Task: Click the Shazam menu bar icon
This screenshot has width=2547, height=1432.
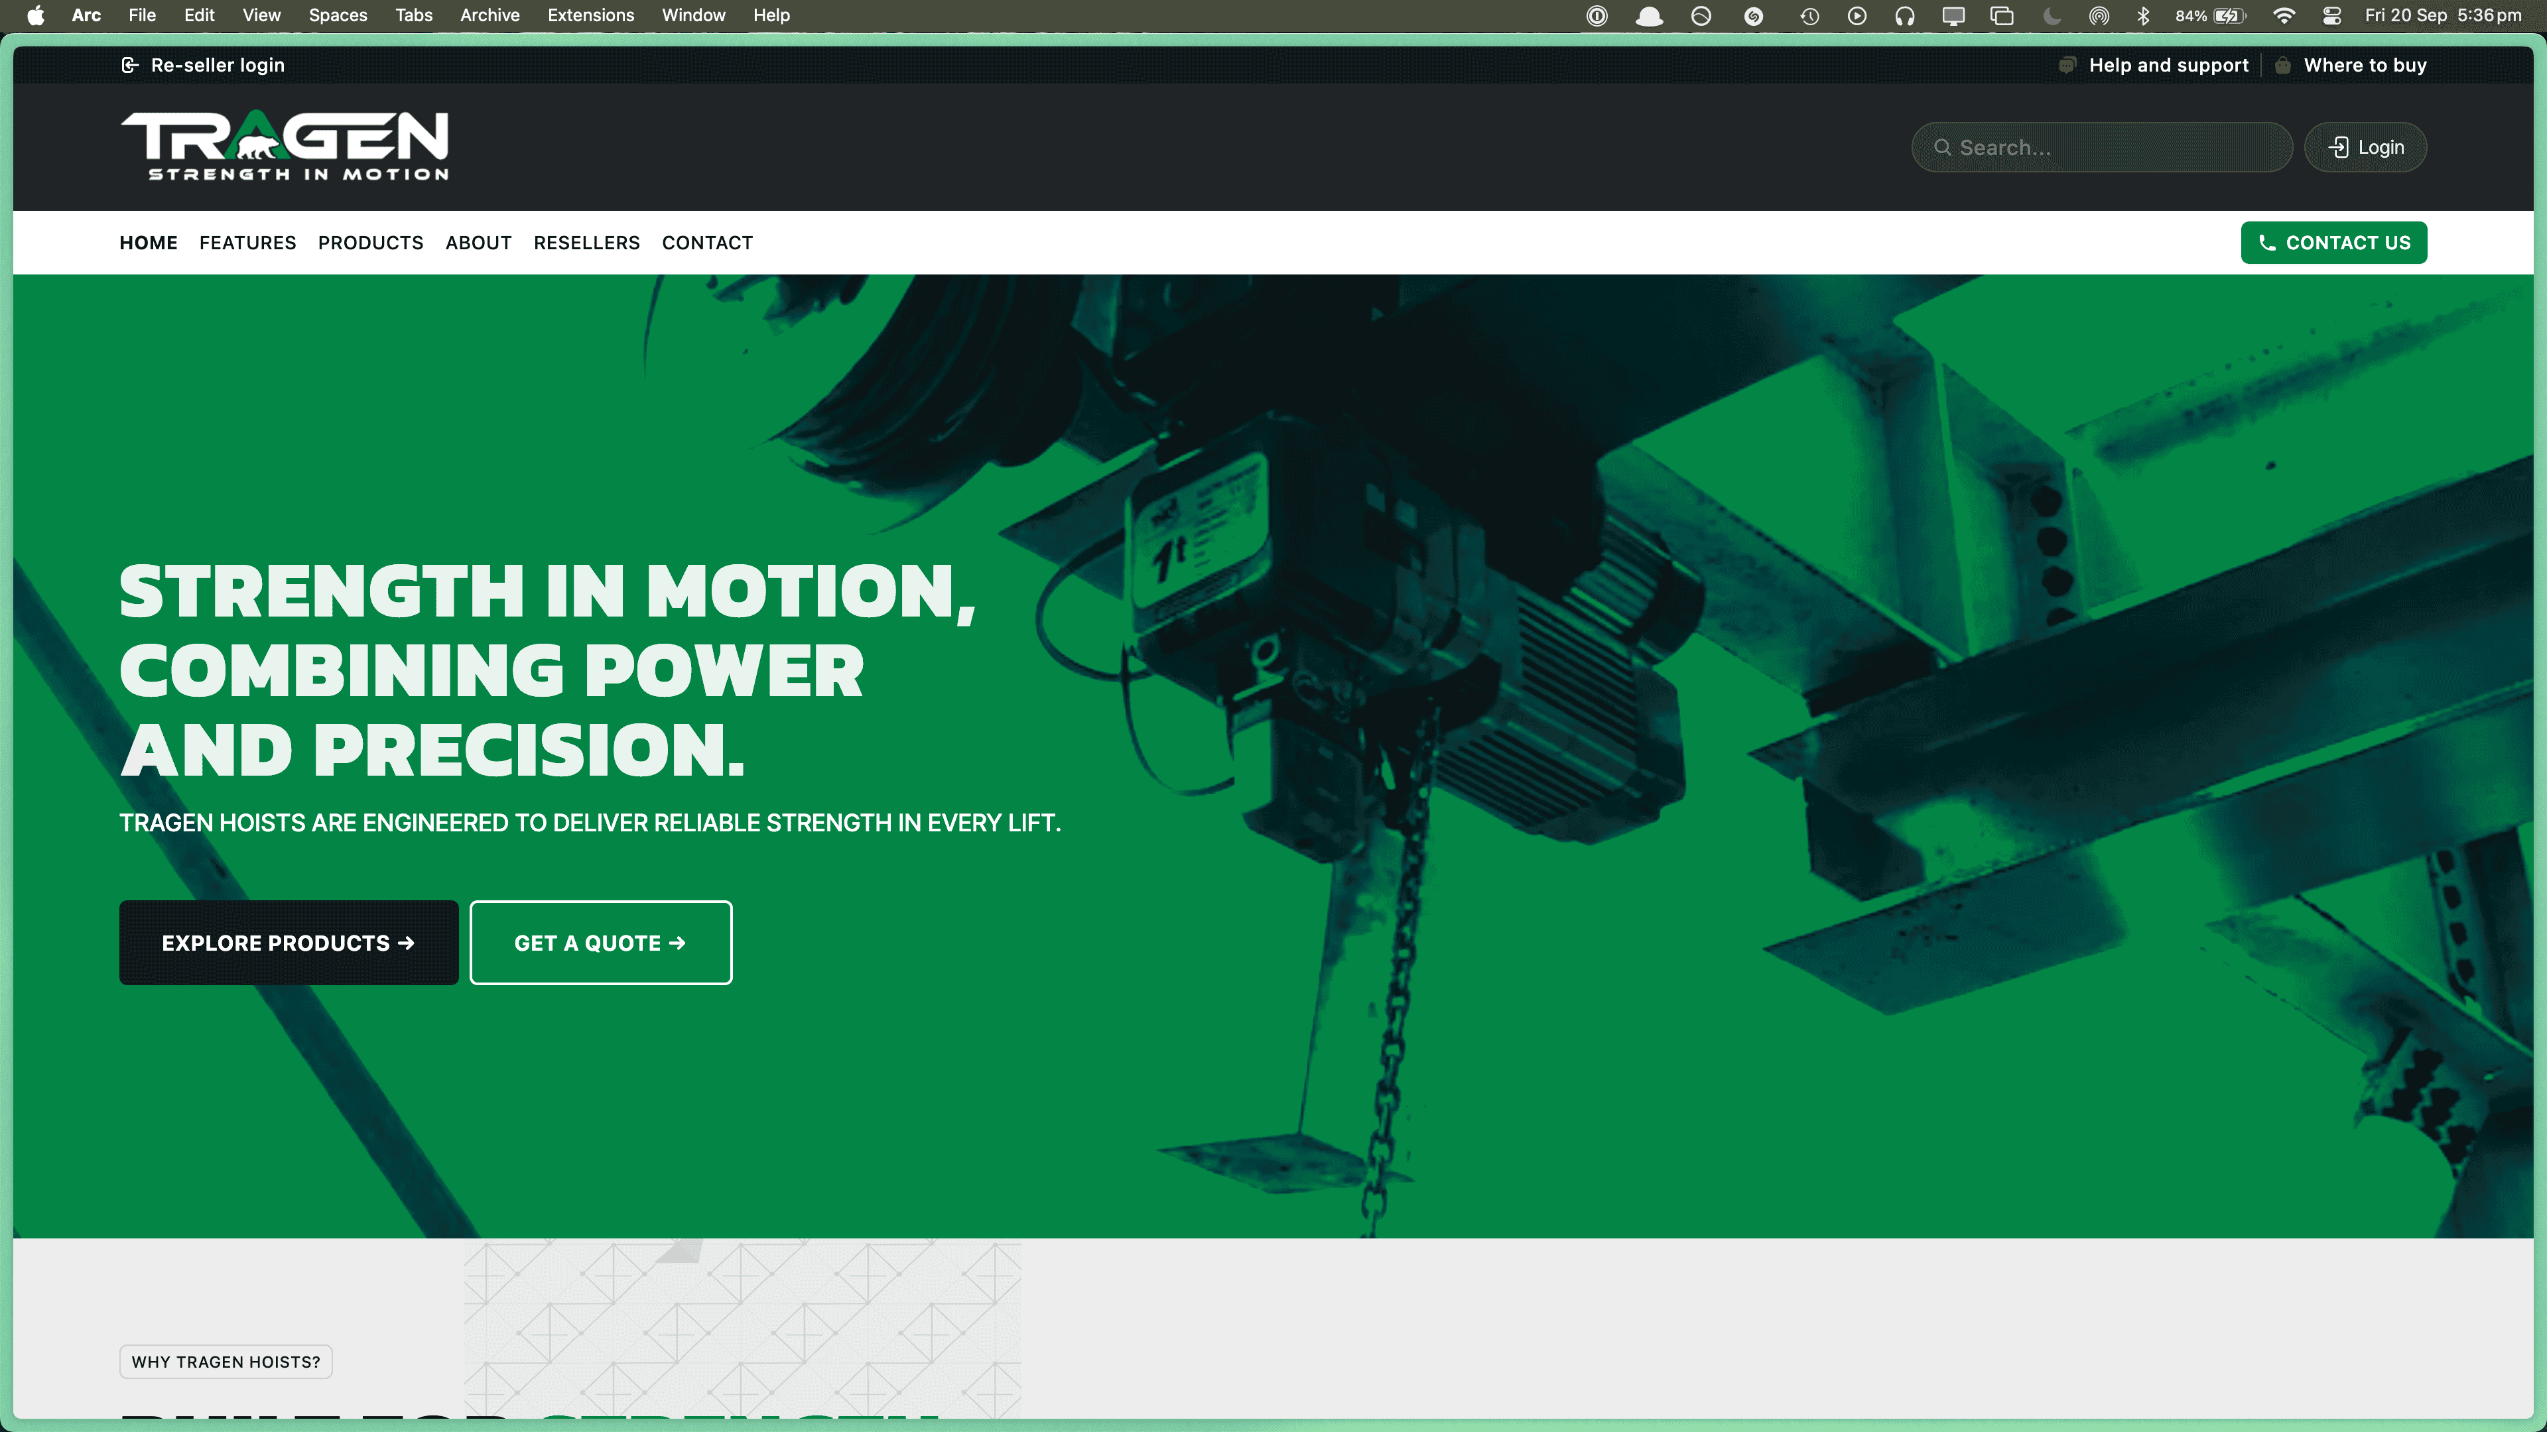Action: coord(1753,15)
